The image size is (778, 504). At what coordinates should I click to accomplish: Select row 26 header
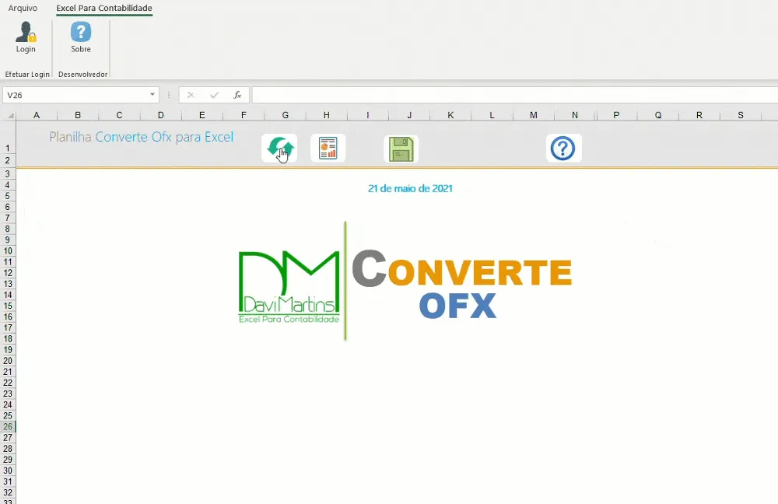[x=8, y=427]
